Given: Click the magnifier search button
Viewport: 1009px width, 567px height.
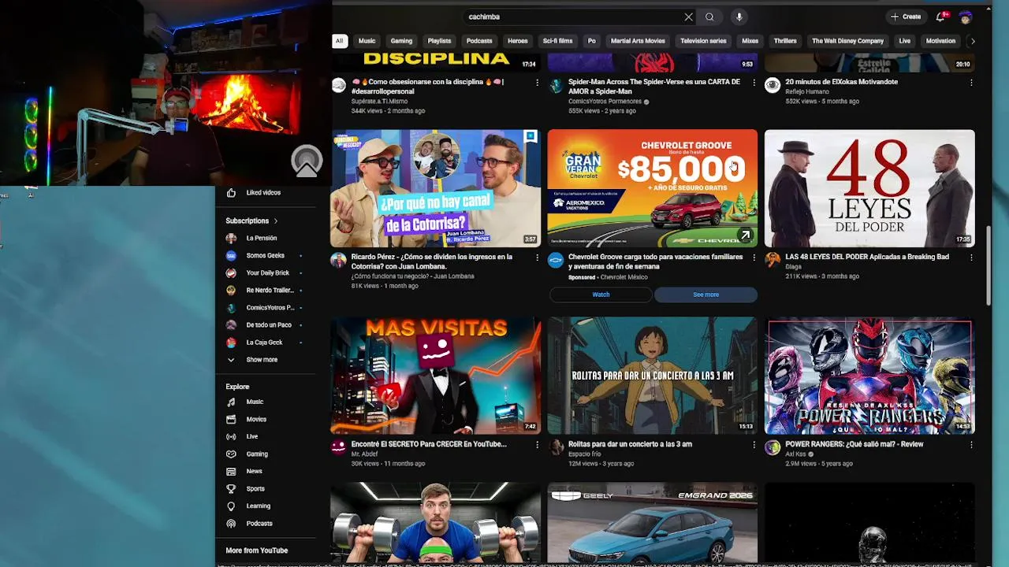Looking at the screenshot, I should click(709, 17).
